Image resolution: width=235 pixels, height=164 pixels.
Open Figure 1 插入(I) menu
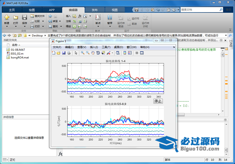94,47
